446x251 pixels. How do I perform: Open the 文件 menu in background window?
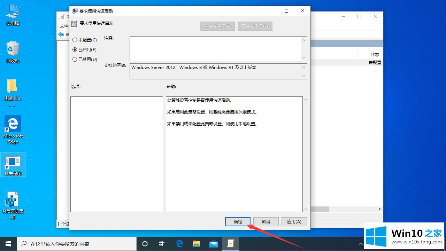coord(64,26)
